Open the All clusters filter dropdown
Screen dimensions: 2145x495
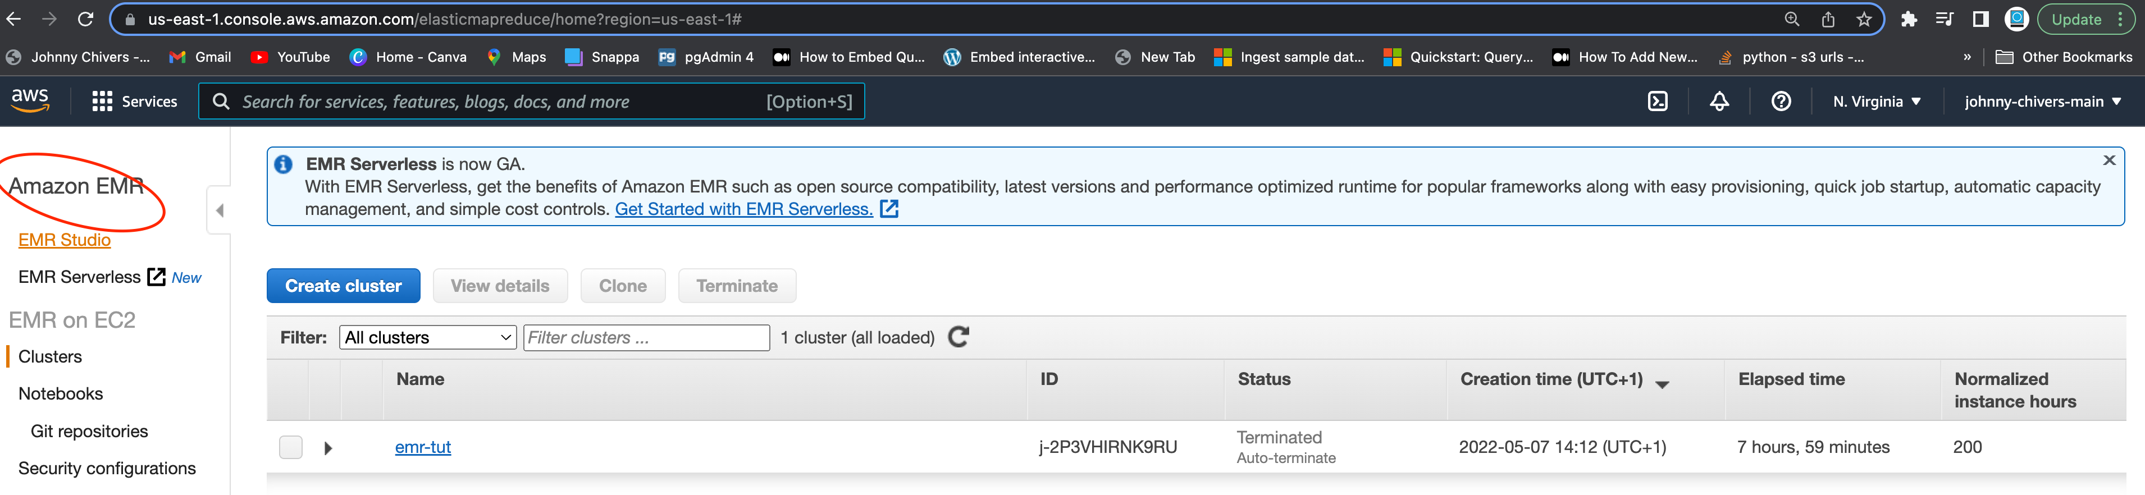[428, 337]
